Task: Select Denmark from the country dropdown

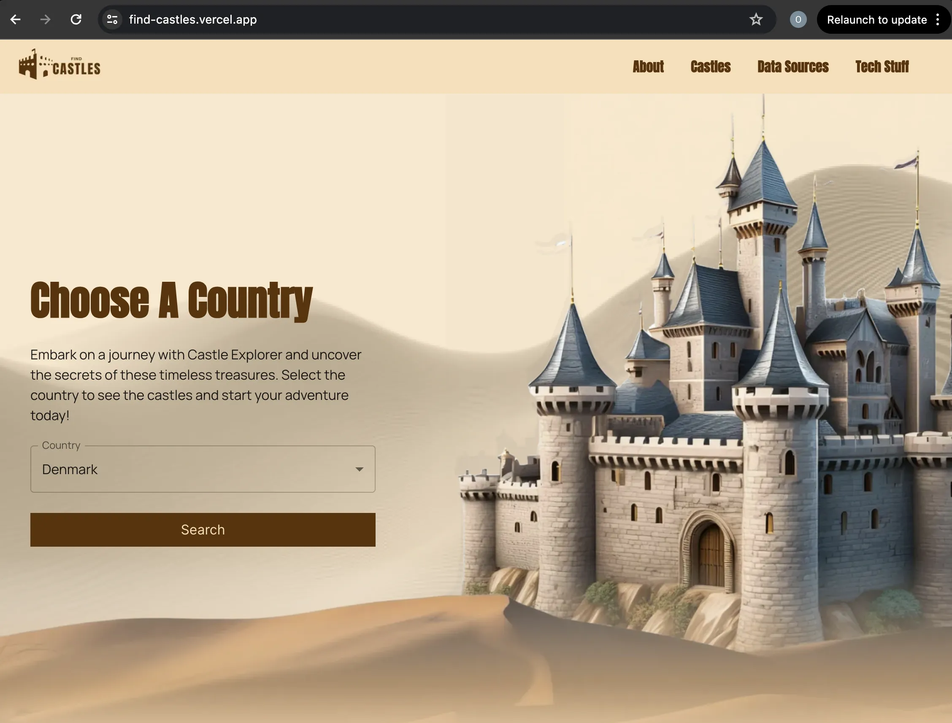Action: (x=203, y=469)
